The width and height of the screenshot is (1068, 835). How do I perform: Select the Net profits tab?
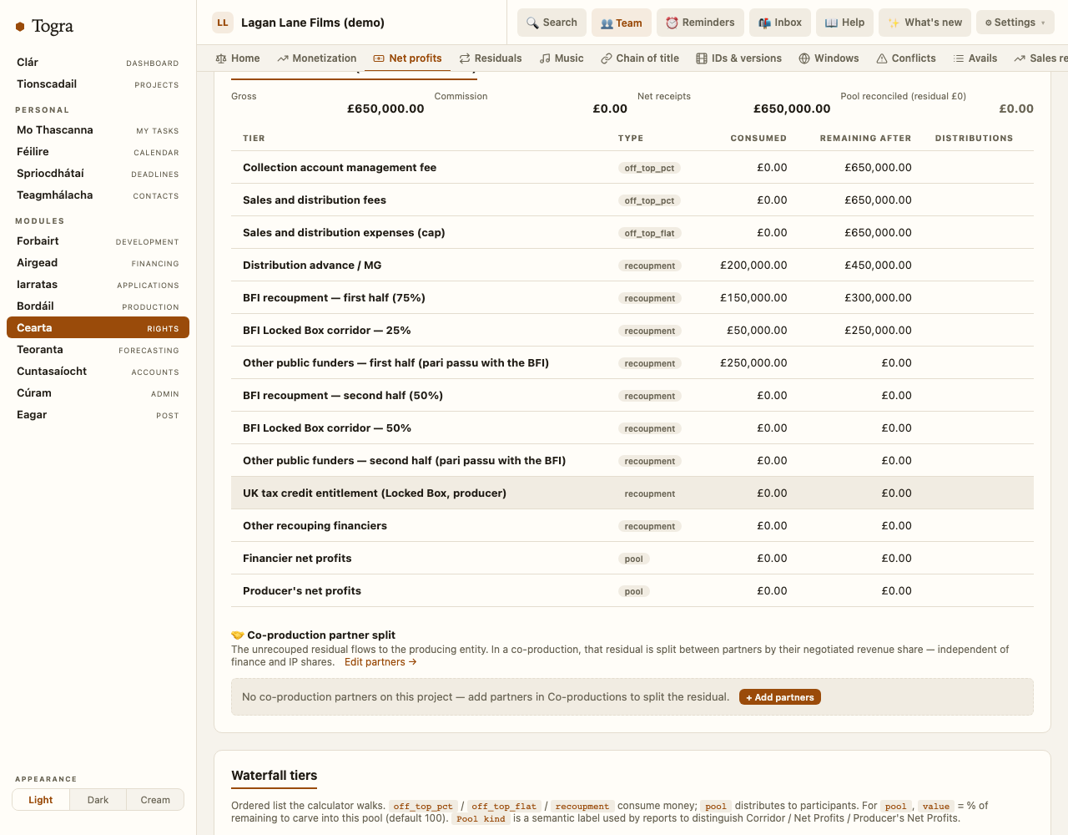pos(407,58)
